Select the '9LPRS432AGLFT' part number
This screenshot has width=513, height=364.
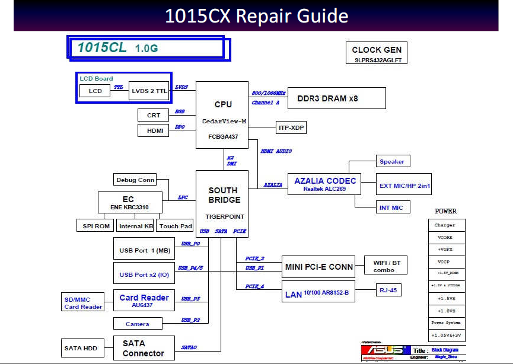pos(378,60)
